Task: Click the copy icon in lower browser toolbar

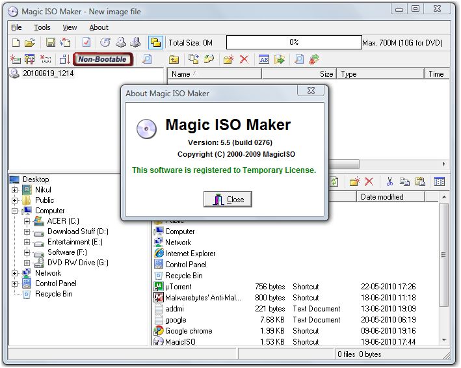Action: (x=404, y=181)
